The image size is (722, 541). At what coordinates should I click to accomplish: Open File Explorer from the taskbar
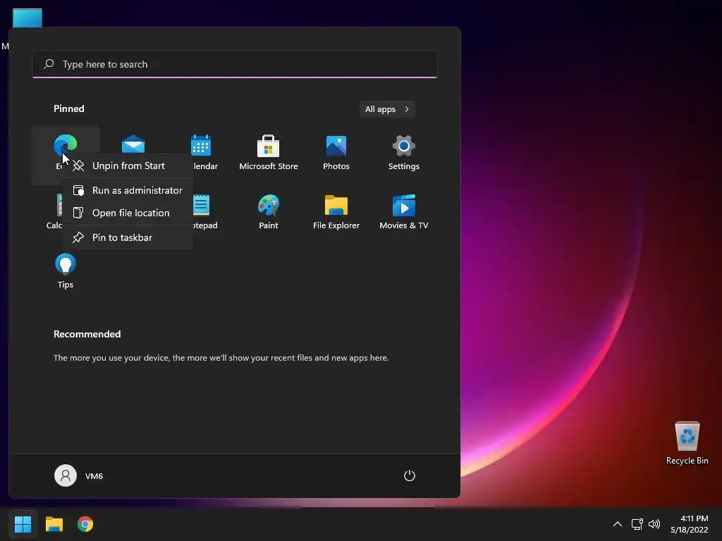coord(54,524)
